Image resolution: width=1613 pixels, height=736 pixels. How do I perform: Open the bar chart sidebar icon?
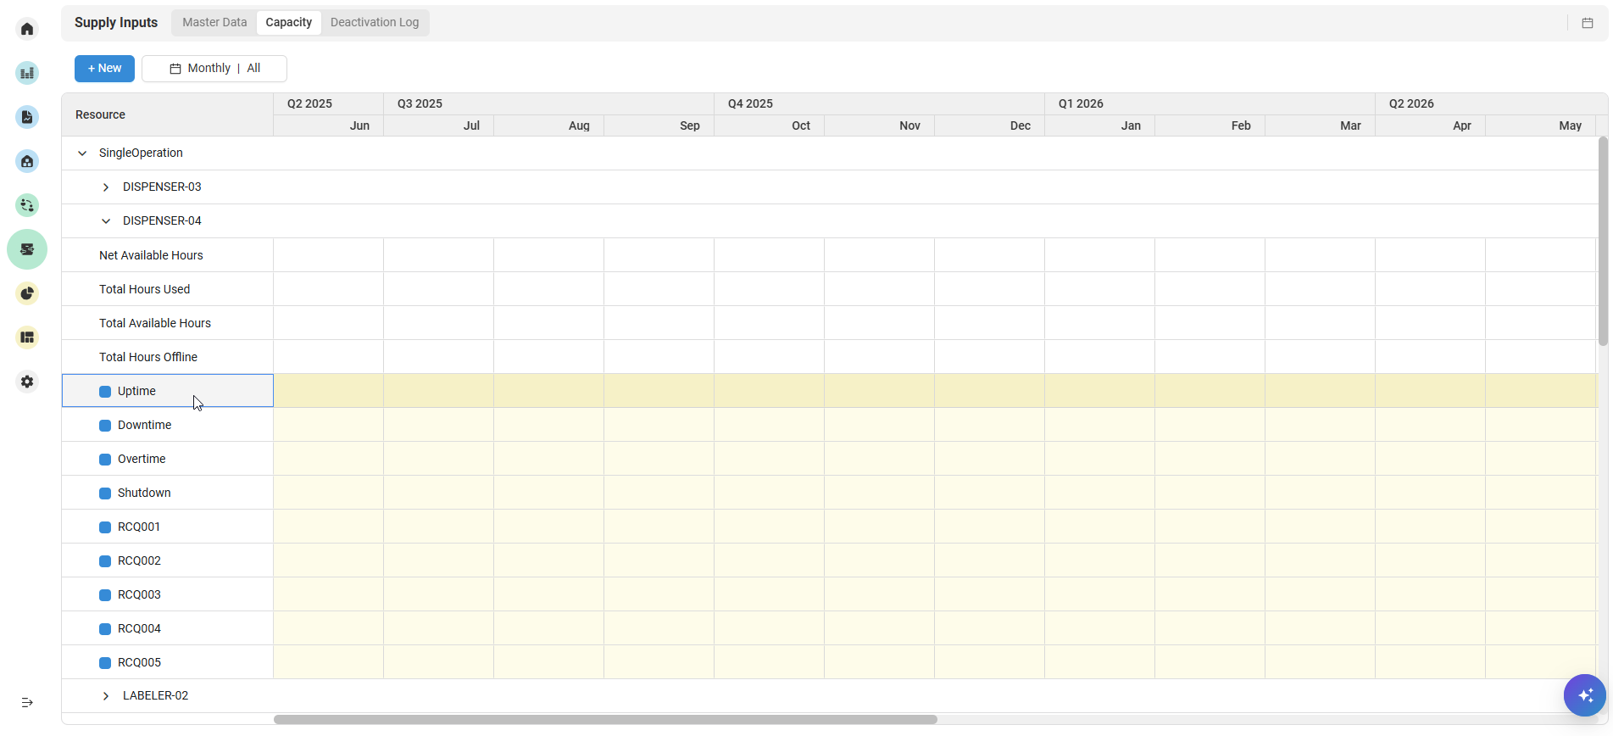click(x=27, y=74)
